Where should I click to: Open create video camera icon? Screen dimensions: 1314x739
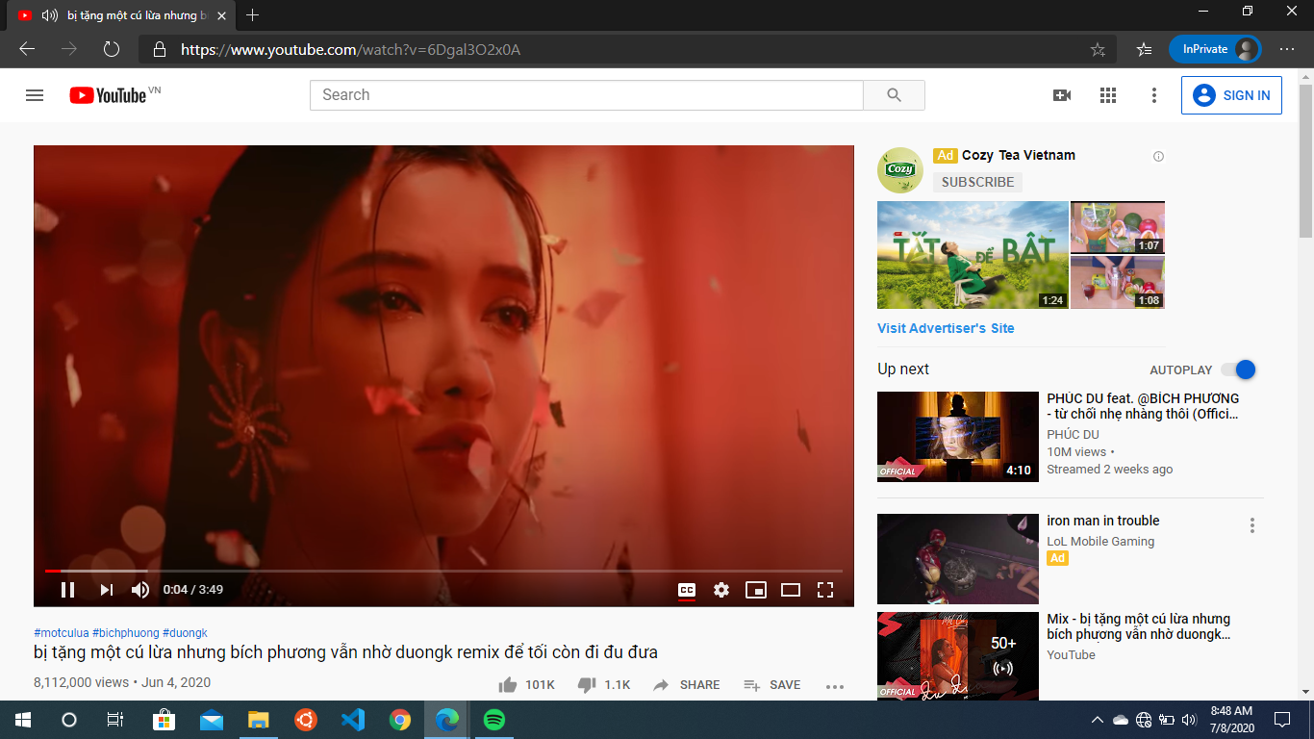[1062, 95]
